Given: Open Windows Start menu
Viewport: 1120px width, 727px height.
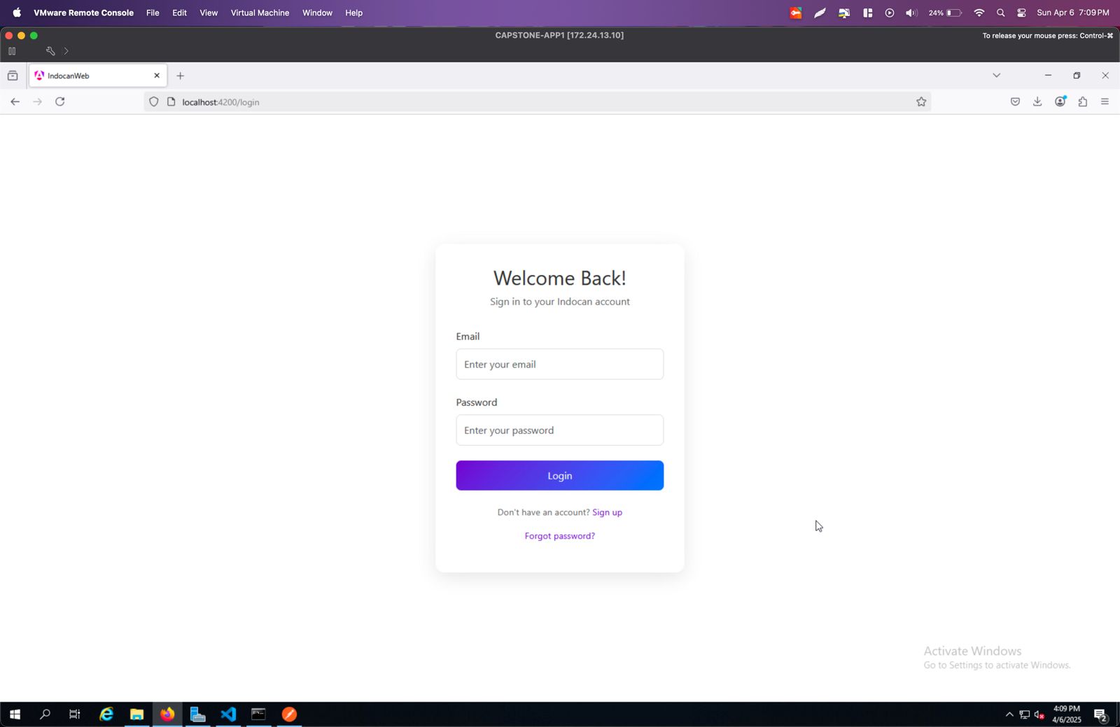Looking at the screenshot, I should [15, 714].
